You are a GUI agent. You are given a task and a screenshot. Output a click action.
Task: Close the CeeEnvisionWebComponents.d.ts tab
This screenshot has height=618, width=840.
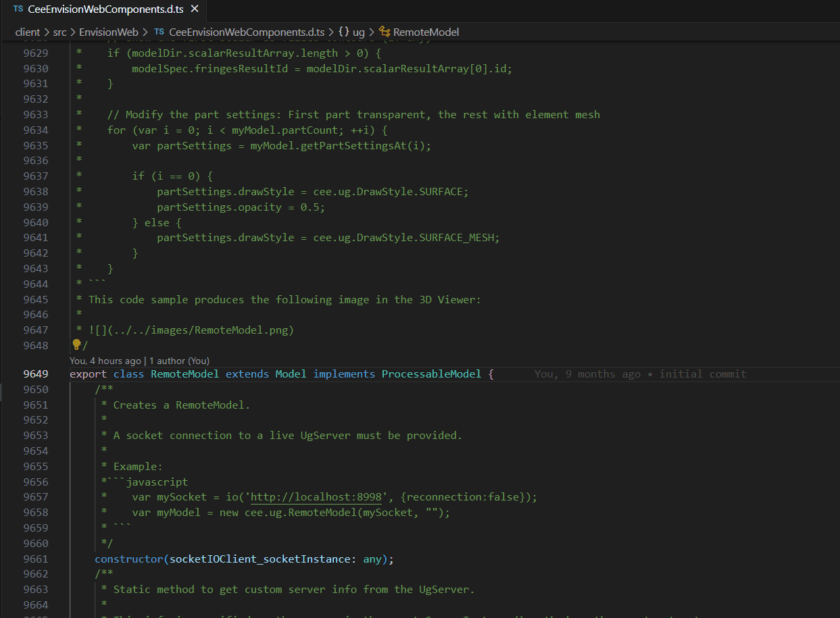195,9
